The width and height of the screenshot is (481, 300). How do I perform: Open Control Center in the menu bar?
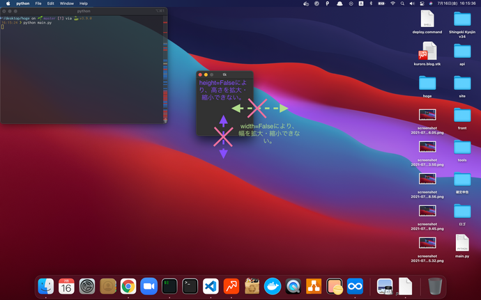[x=422, y=3]
